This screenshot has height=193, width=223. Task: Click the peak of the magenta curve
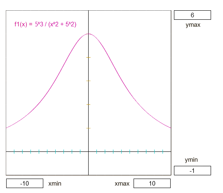pos(89,34)
